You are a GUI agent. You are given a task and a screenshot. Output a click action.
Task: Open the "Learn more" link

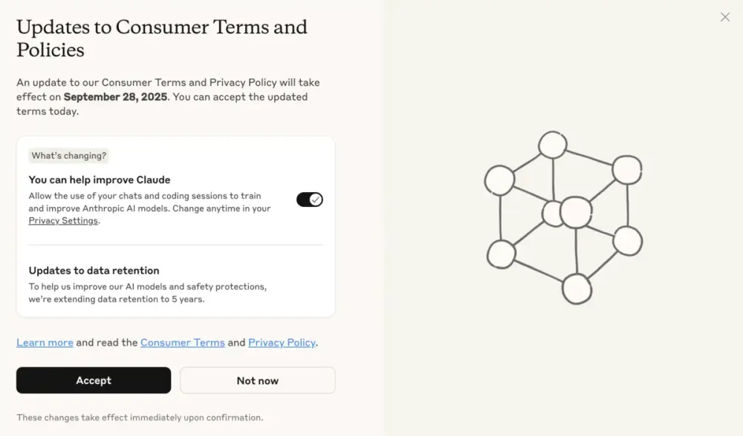tap(45, 343)
